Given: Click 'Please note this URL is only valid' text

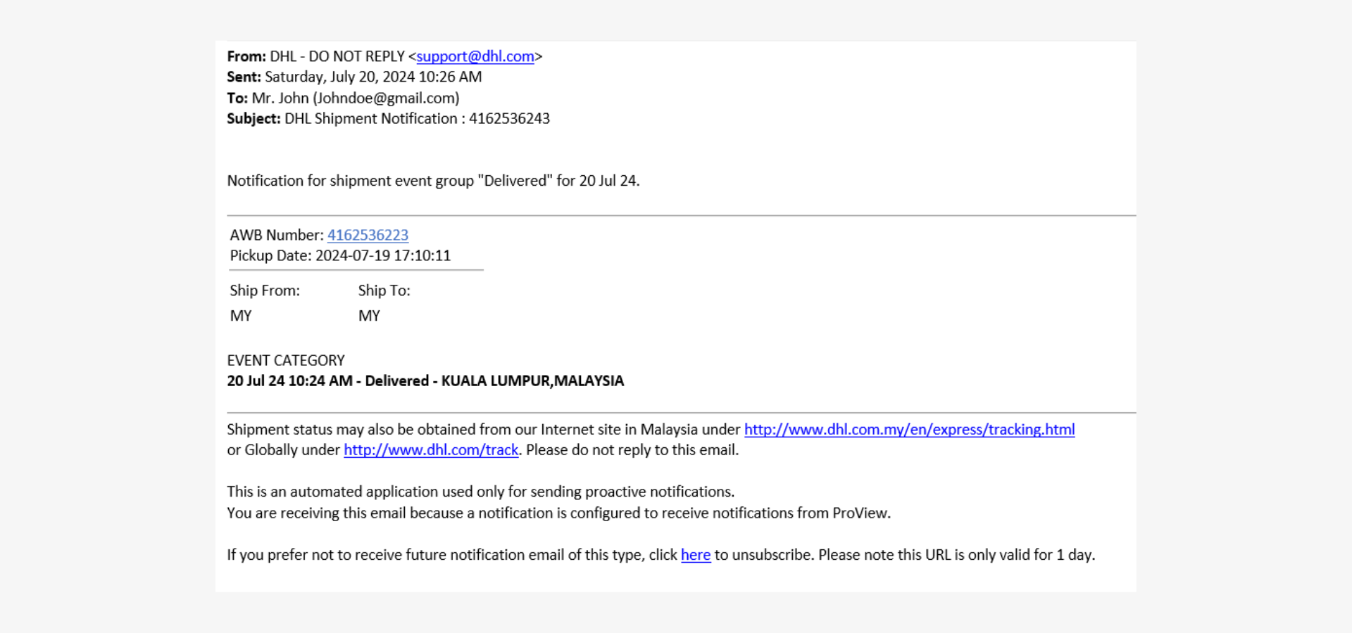Looking at the screenshot, I should (x=956, y=555).
